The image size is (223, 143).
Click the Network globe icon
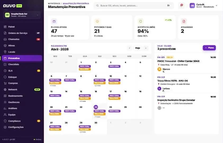click(x=5, y=90)
